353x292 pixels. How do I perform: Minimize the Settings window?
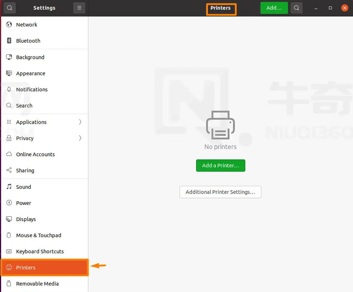316,8
